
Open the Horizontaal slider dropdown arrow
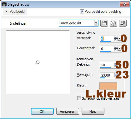click(x=120, y=49)
